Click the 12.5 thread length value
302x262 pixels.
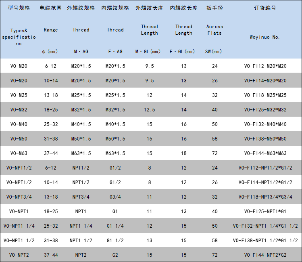[150, 110]
